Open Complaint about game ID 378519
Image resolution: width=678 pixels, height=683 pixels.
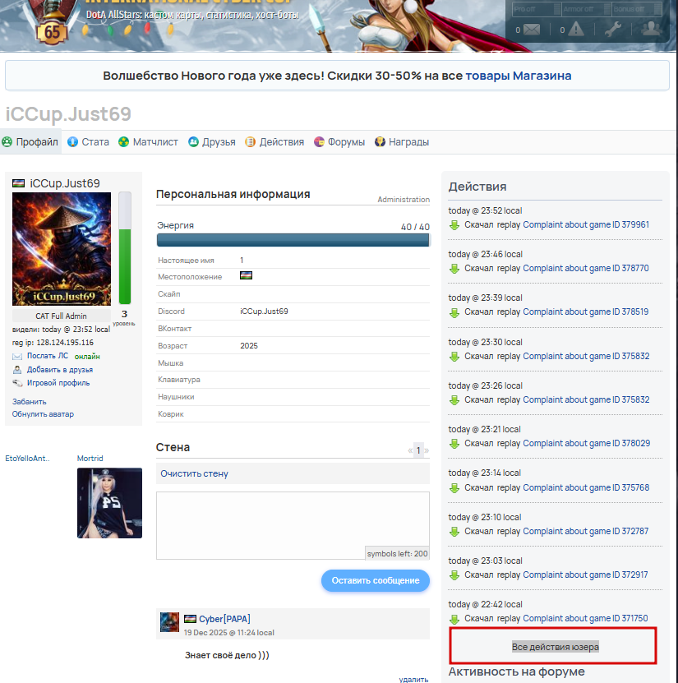(x=586, y=312)
